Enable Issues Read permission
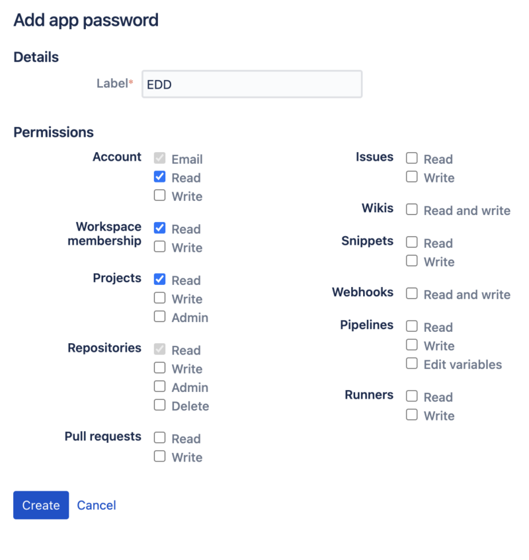The width and height of the screenshot is (529, 560). point(412,159)
